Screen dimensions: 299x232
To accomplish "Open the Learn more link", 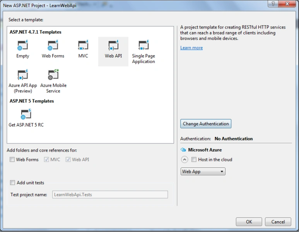I will (x=191, y=48).
